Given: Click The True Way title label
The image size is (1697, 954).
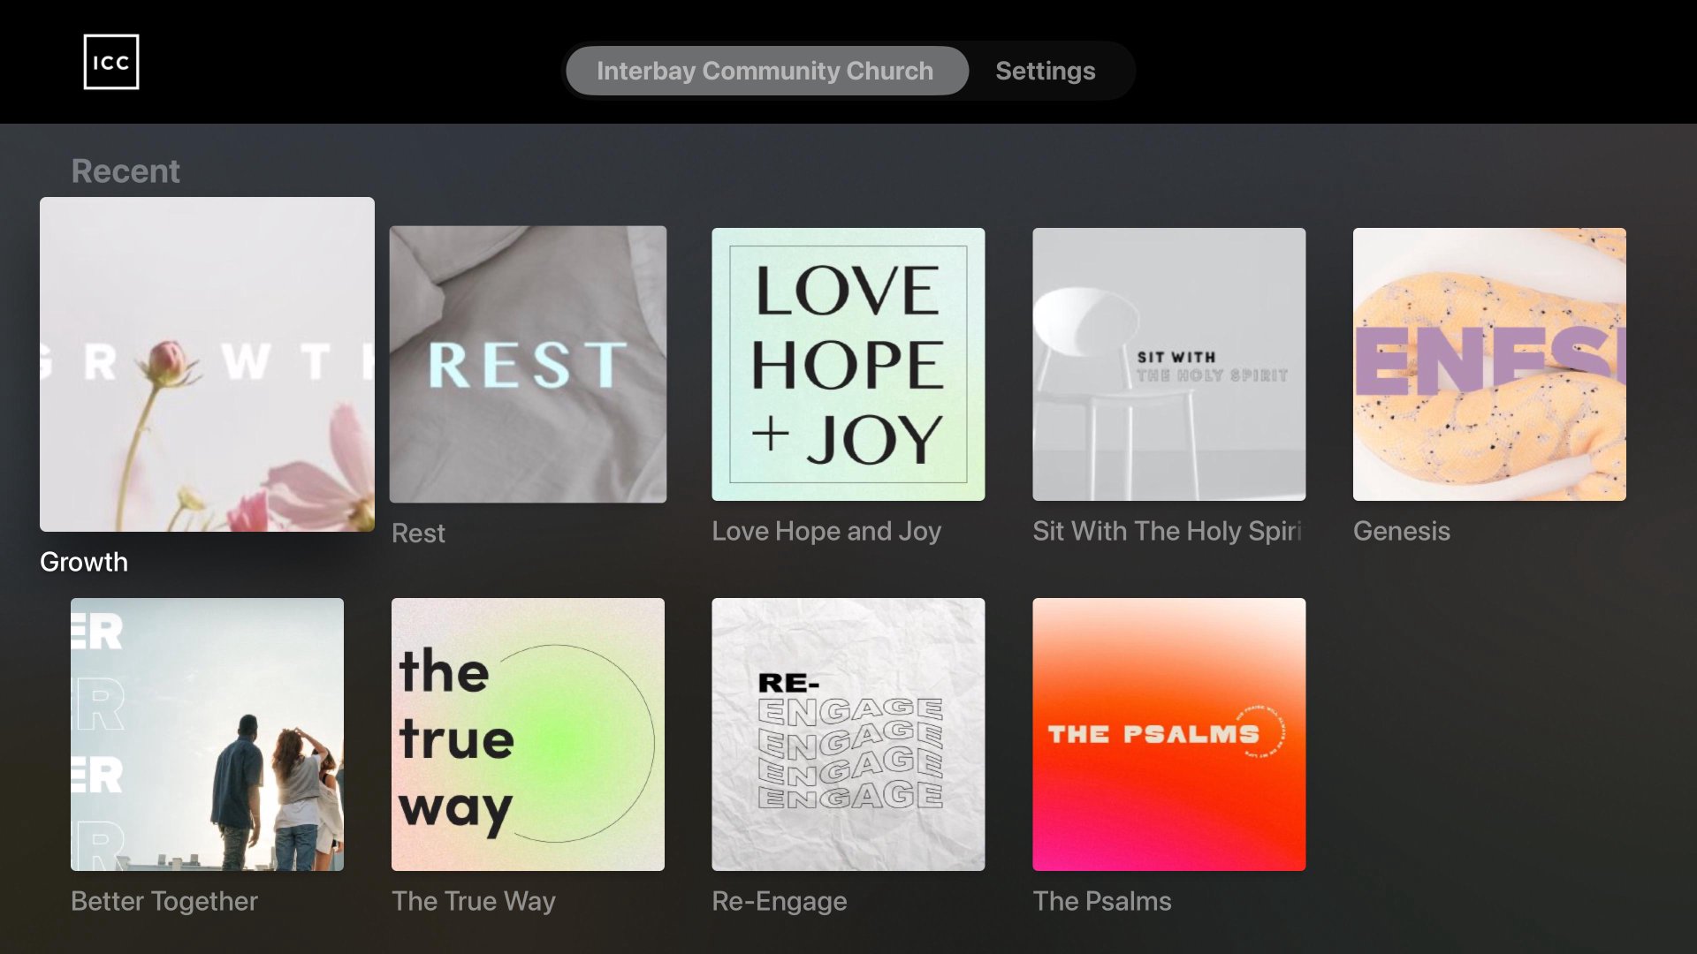Looking at the screenshot, I should 474,901.
